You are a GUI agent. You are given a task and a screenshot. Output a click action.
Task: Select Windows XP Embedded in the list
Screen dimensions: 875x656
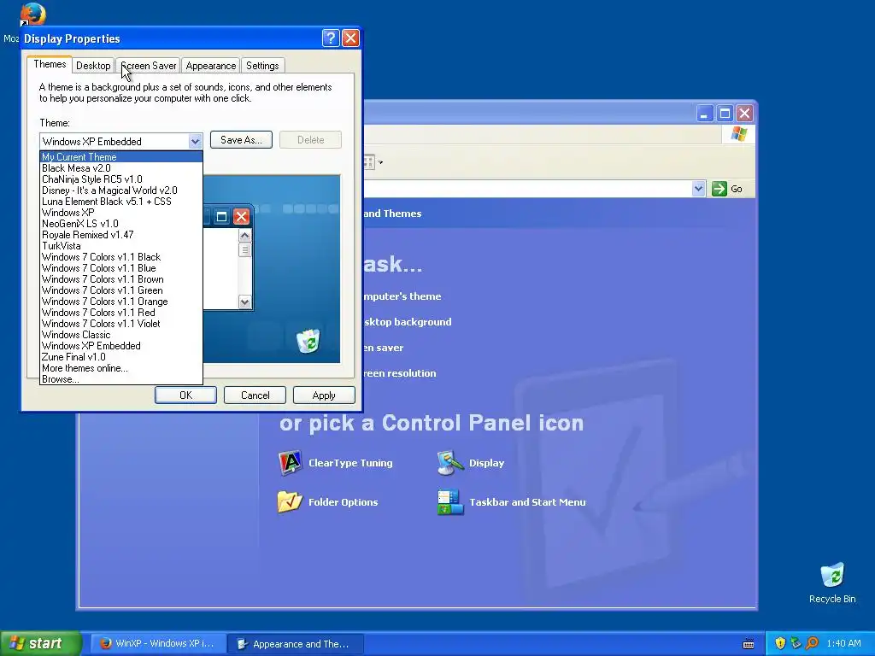tap(121, 346)
